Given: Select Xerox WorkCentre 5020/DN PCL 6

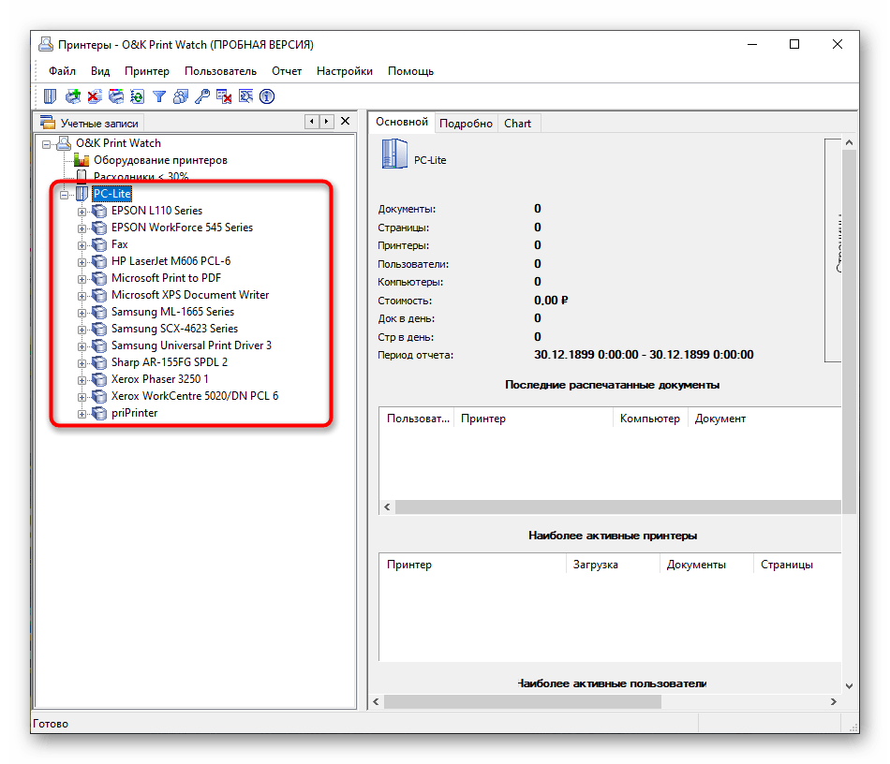Looking at the screenshot, I should coord(195,396).
